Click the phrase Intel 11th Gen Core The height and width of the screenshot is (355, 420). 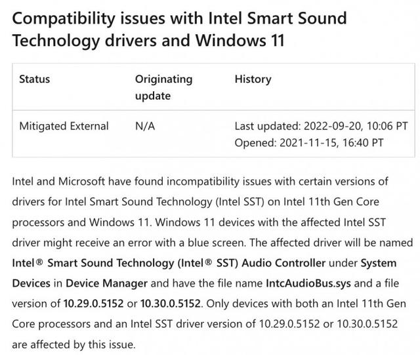(331, 201)
